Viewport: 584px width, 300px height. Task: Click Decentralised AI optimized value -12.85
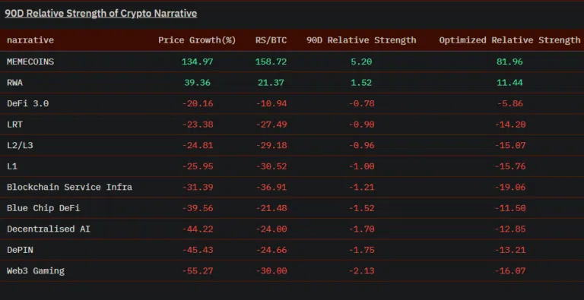click(510, 229)
